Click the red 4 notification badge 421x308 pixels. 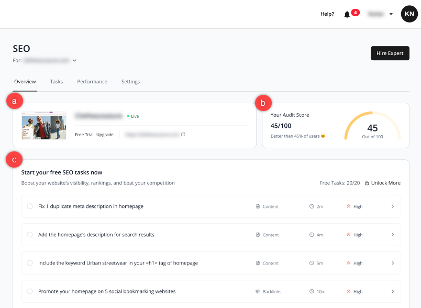coord(355,13)
